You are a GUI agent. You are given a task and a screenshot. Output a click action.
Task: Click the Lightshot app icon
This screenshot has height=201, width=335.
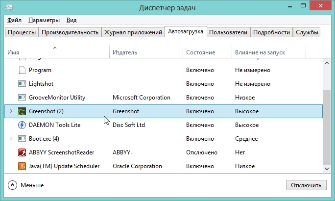tap(22, 84)
